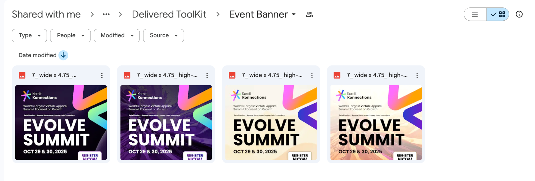
Task: Go to Shared with me
Action: point(46,14)
